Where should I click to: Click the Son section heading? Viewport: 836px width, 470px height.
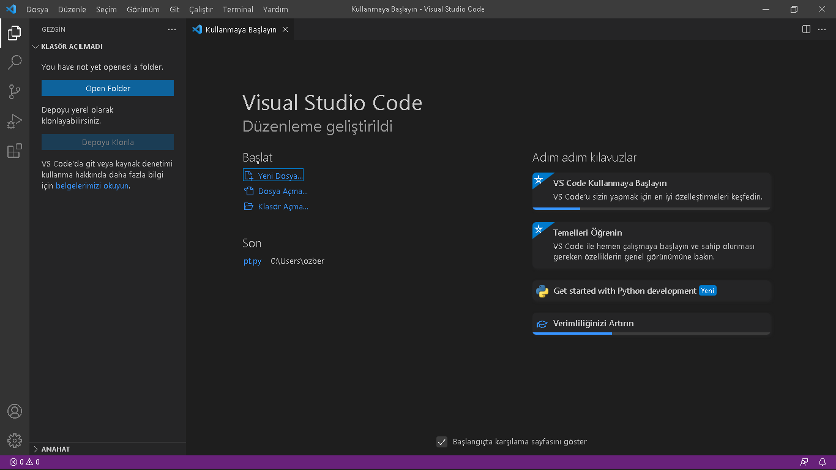click(x=252, y=244)
